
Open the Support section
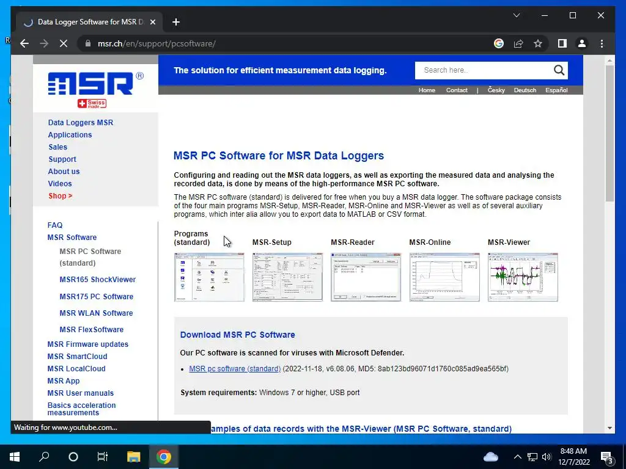(62, 159)
